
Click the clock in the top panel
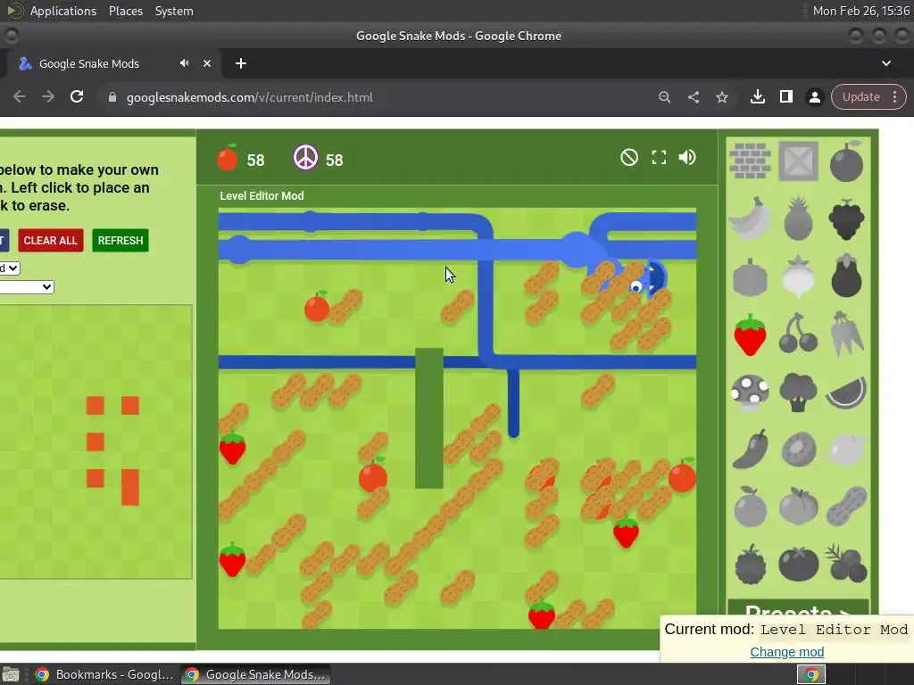860,11
